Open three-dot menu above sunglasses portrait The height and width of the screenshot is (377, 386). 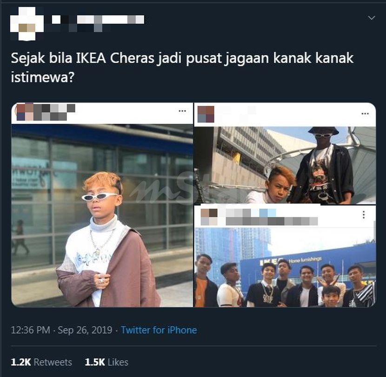182,111
